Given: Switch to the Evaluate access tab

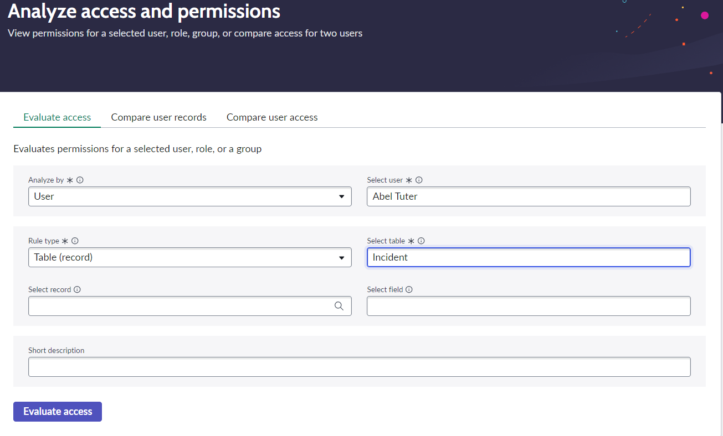Looking at the screenshot, I should (x=57, y=117).
